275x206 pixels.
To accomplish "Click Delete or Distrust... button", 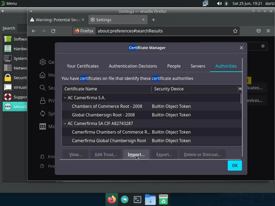I will tap(202, 154).
